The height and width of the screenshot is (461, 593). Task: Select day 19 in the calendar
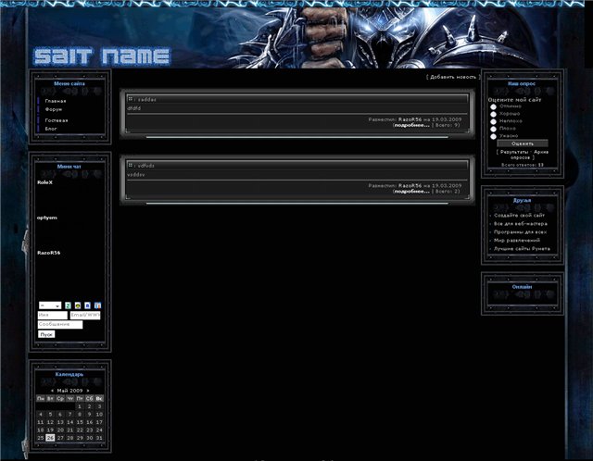50,430
